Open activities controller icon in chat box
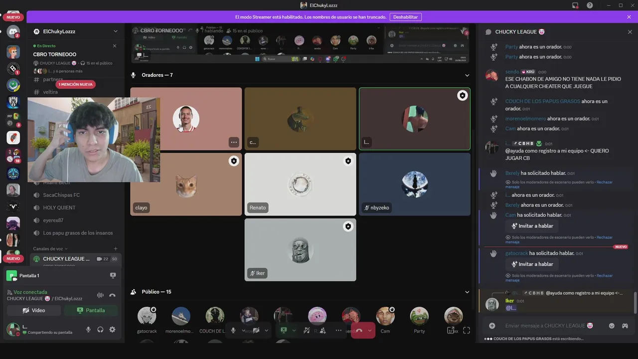The height and width of the screenshot is (359, 638). 625,326
